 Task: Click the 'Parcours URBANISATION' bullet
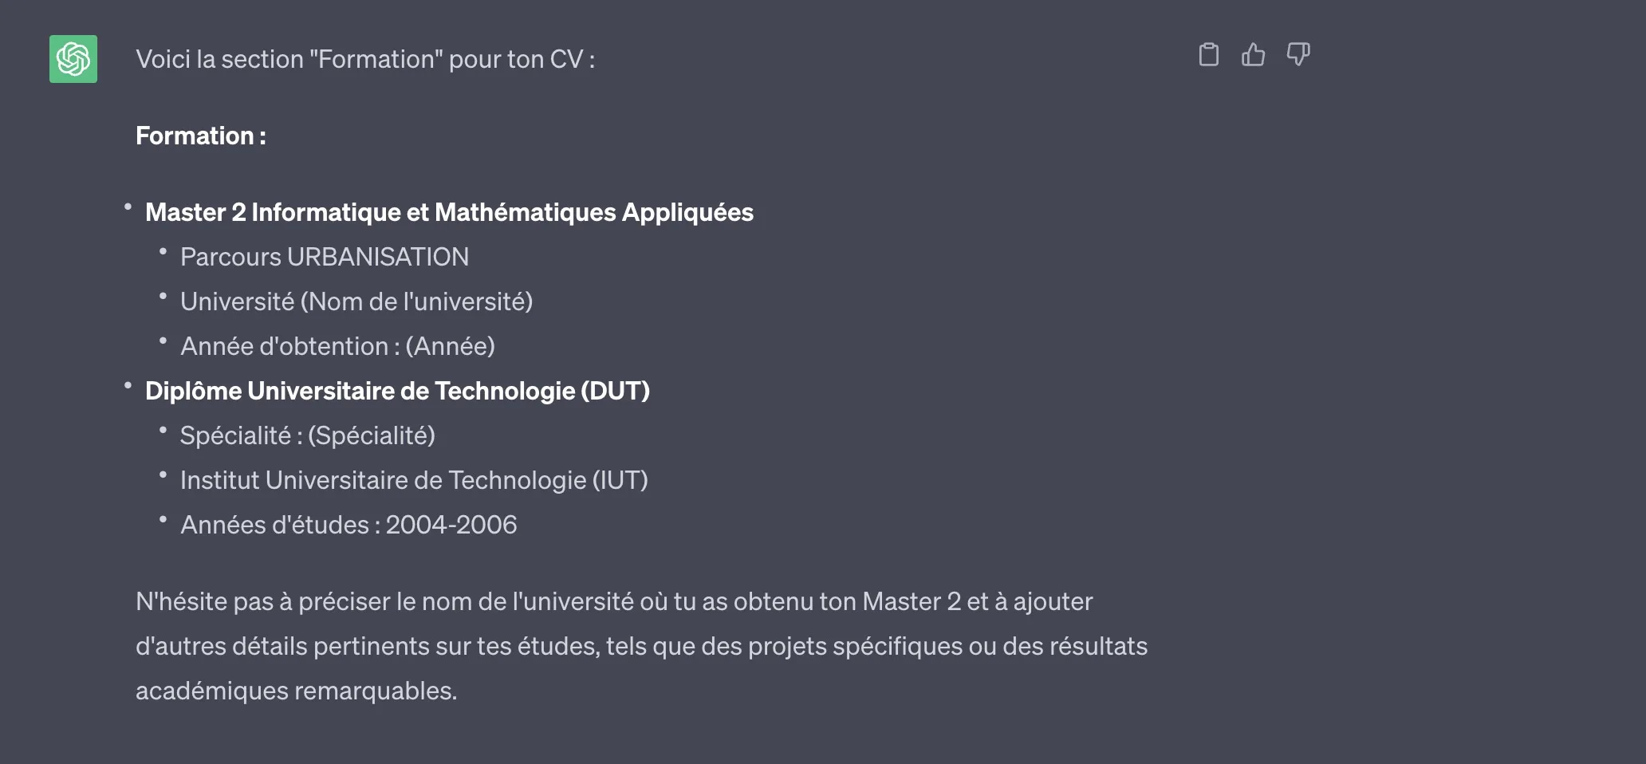[x=324, y=258]
